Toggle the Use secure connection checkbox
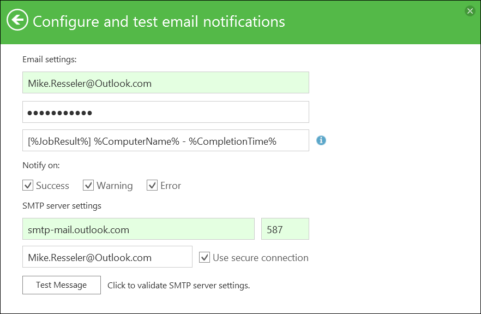The width and height of the screenshot is (481, 314). pyautogui.click(x=205, y=257)
